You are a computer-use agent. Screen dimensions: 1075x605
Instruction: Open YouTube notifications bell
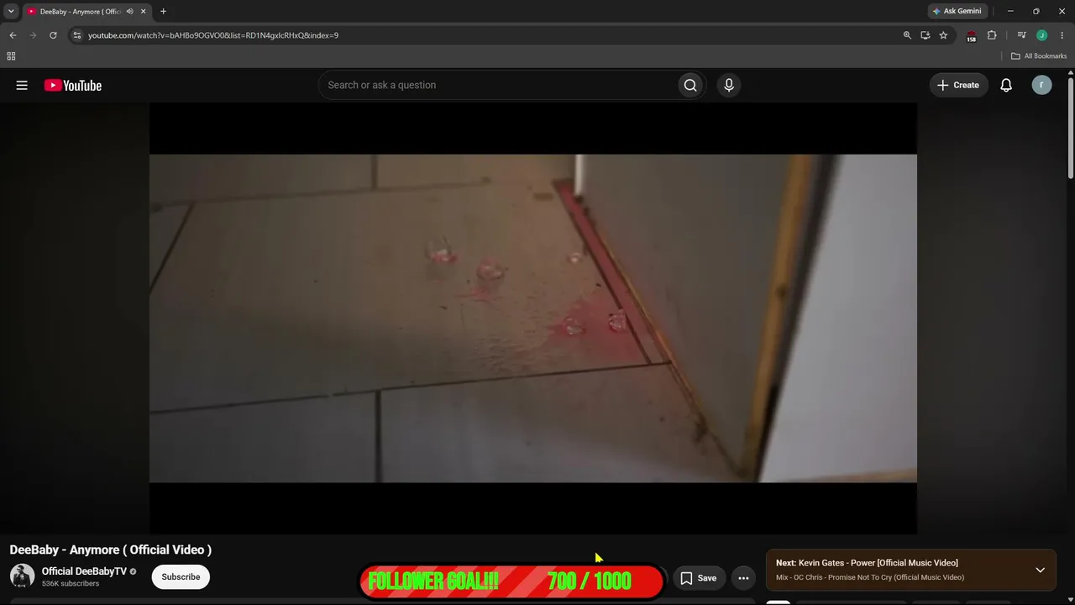click(1006, 85)
